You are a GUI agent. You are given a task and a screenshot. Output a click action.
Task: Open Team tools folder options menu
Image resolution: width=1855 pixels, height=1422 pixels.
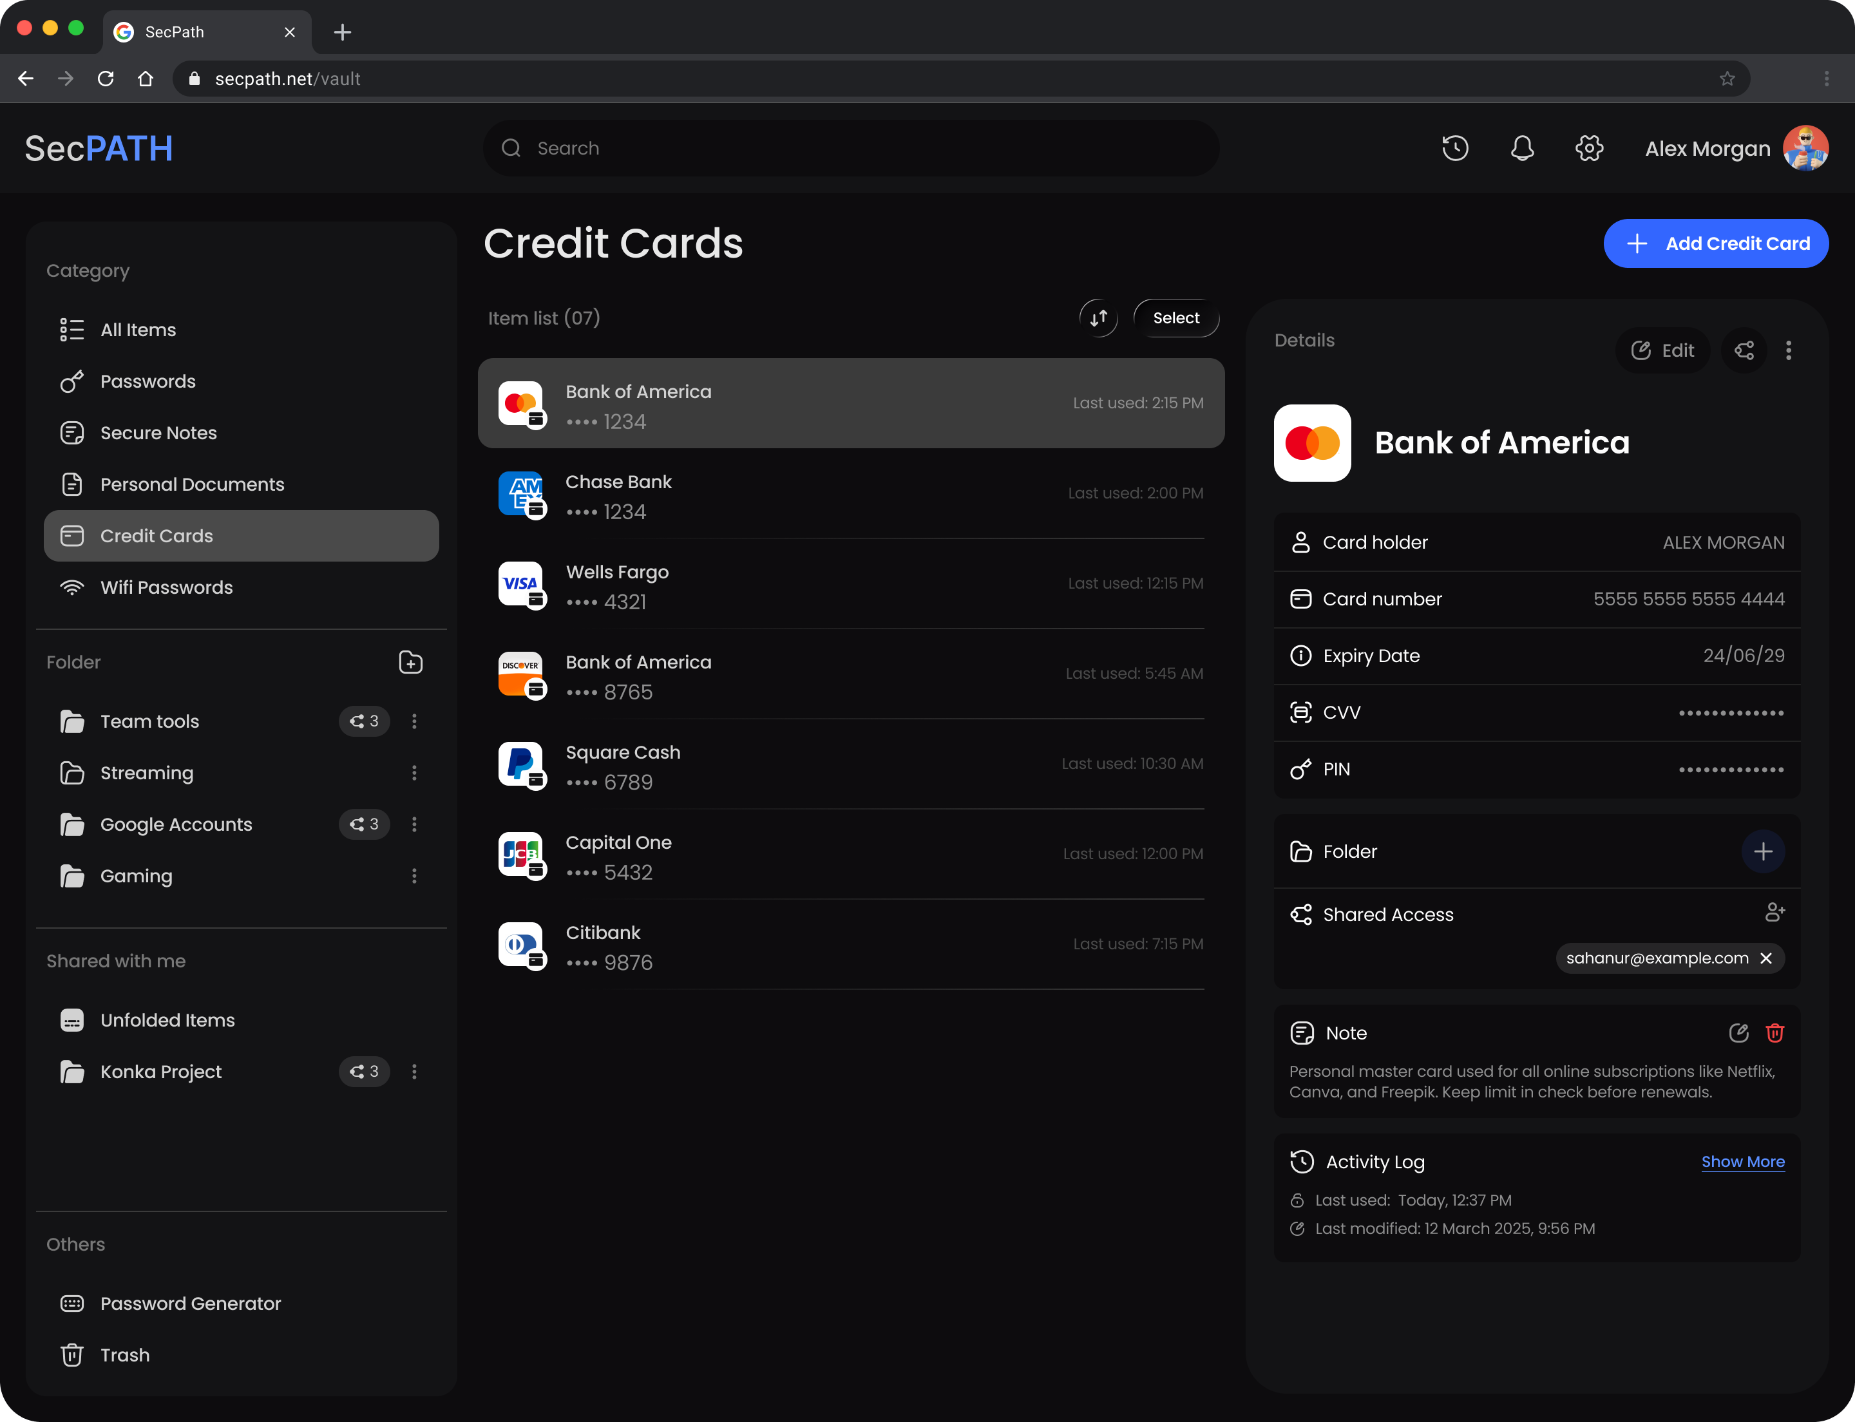[414, 721]
